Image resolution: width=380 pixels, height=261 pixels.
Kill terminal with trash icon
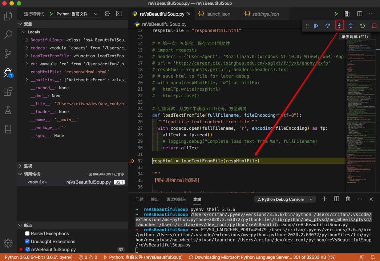348,199
